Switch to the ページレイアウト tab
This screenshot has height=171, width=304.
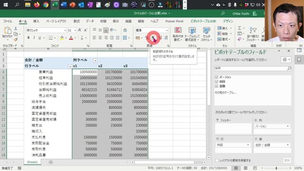tap(56, 21)
